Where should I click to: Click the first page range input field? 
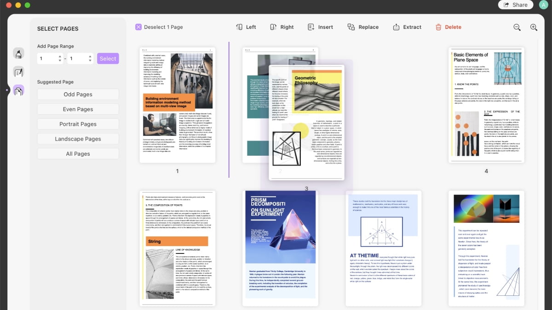tap(47, 58)
